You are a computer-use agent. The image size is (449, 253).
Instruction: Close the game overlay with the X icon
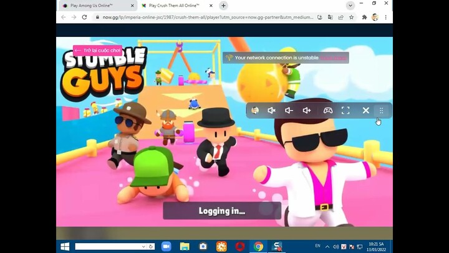pyautogui.click(x=365, y=111)
